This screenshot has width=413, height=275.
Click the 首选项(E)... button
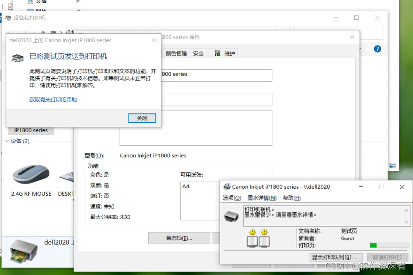(x=179, y=238)
